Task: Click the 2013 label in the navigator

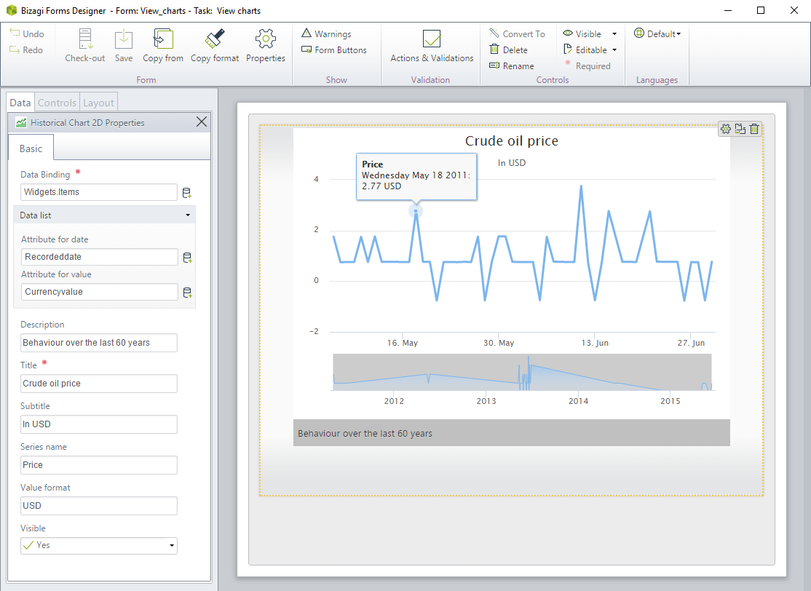Action: click(x=486, y=401)
